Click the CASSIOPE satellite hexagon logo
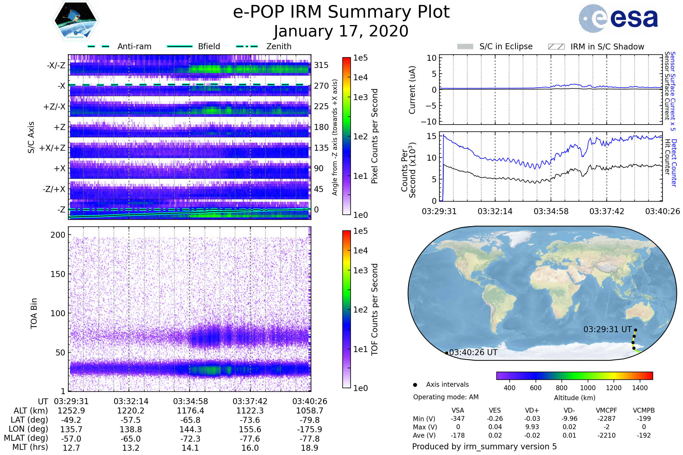The width and height of the screenshot is (683, 455). 75,21
